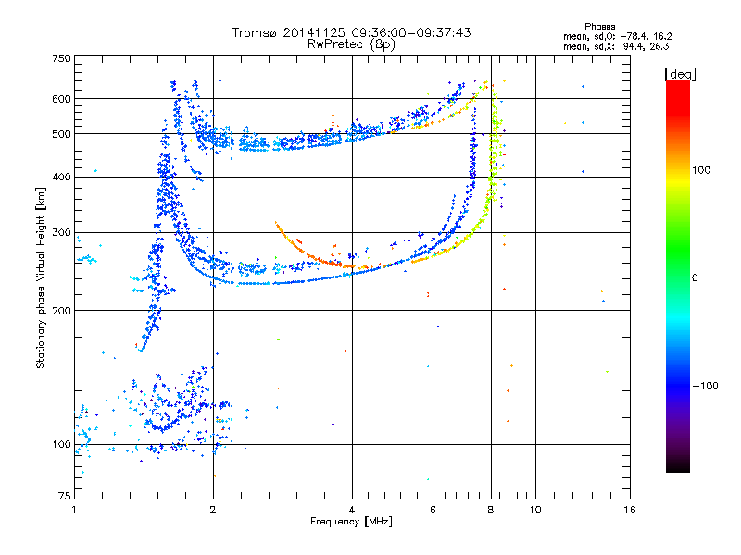
Task: Click the '[deg]' colorbar unit label
Action: point(680,74)
